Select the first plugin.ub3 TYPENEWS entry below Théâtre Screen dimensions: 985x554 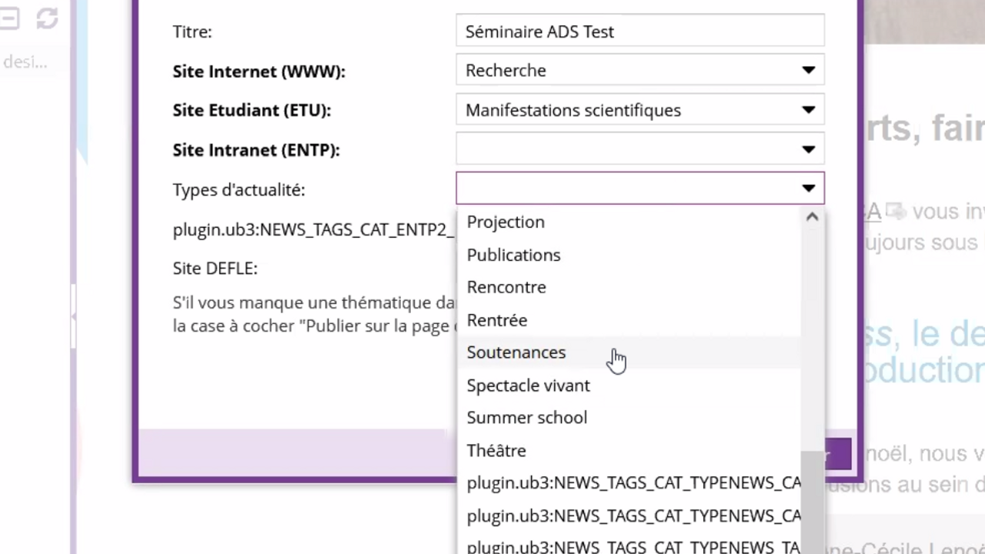click(633, 483)
